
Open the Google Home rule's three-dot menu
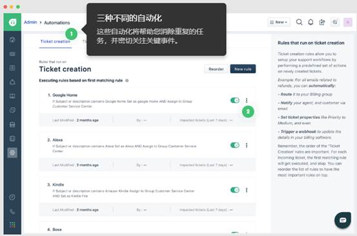(x=247, y=100)
